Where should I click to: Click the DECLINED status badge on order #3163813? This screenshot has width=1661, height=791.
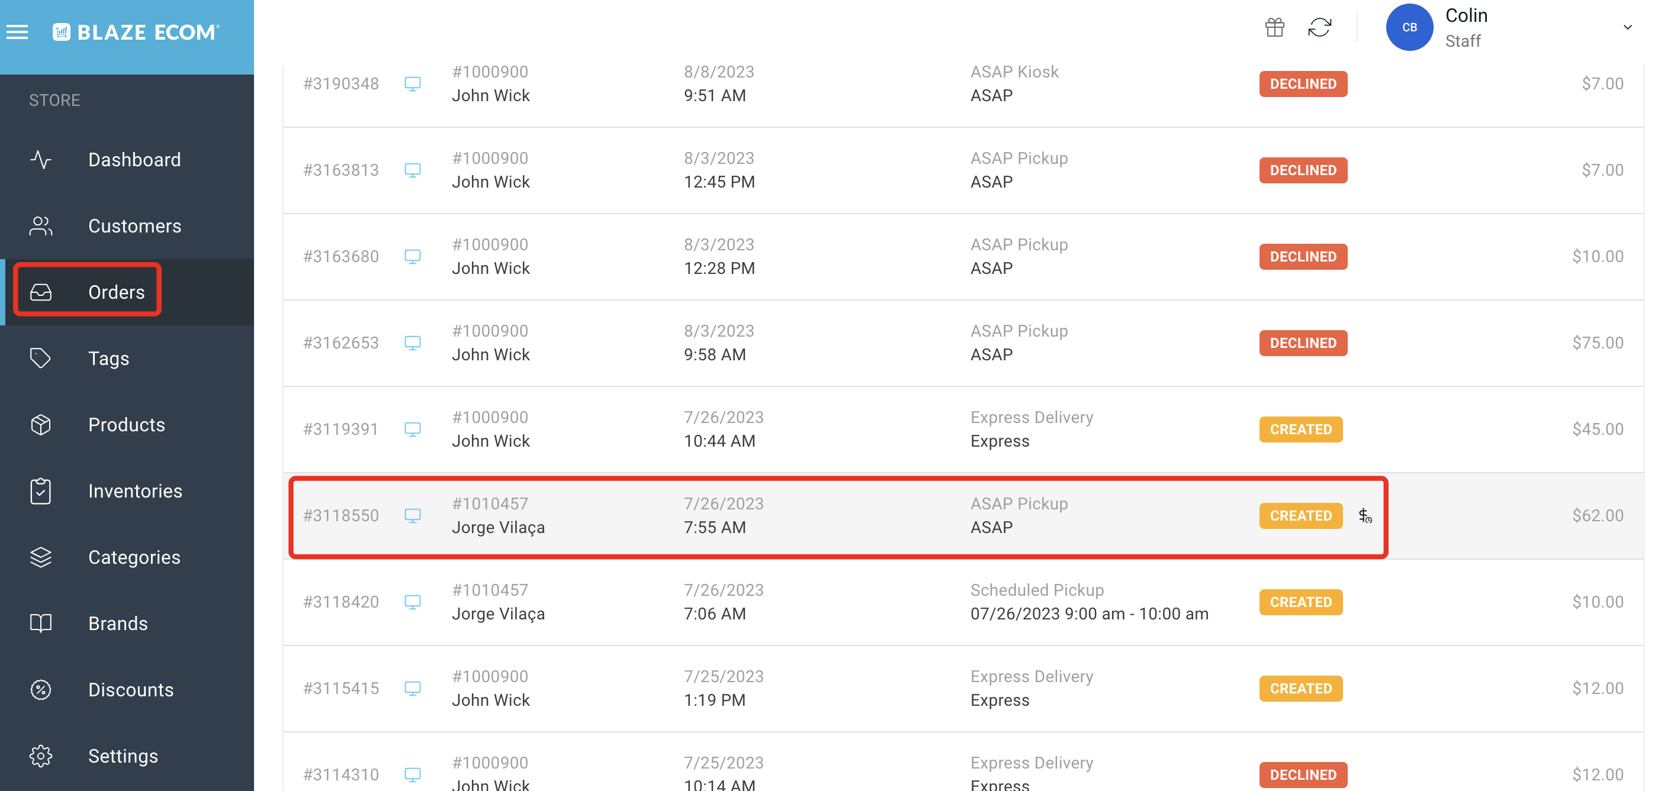1303,170
